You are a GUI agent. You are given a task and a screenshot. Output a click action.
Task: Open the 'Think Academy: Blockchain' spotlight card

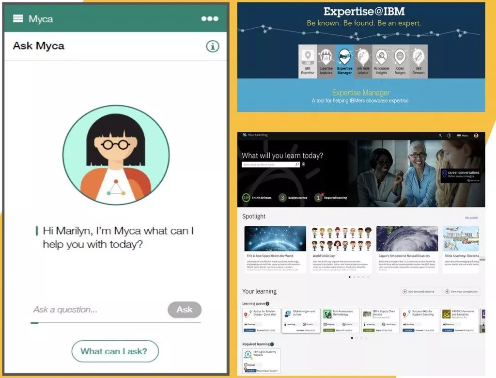[x=461, y=249]
